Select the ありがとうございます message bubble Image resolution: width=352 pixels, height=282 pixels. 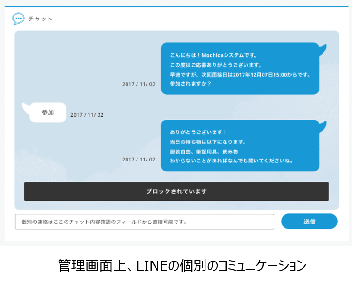point(240,145)
